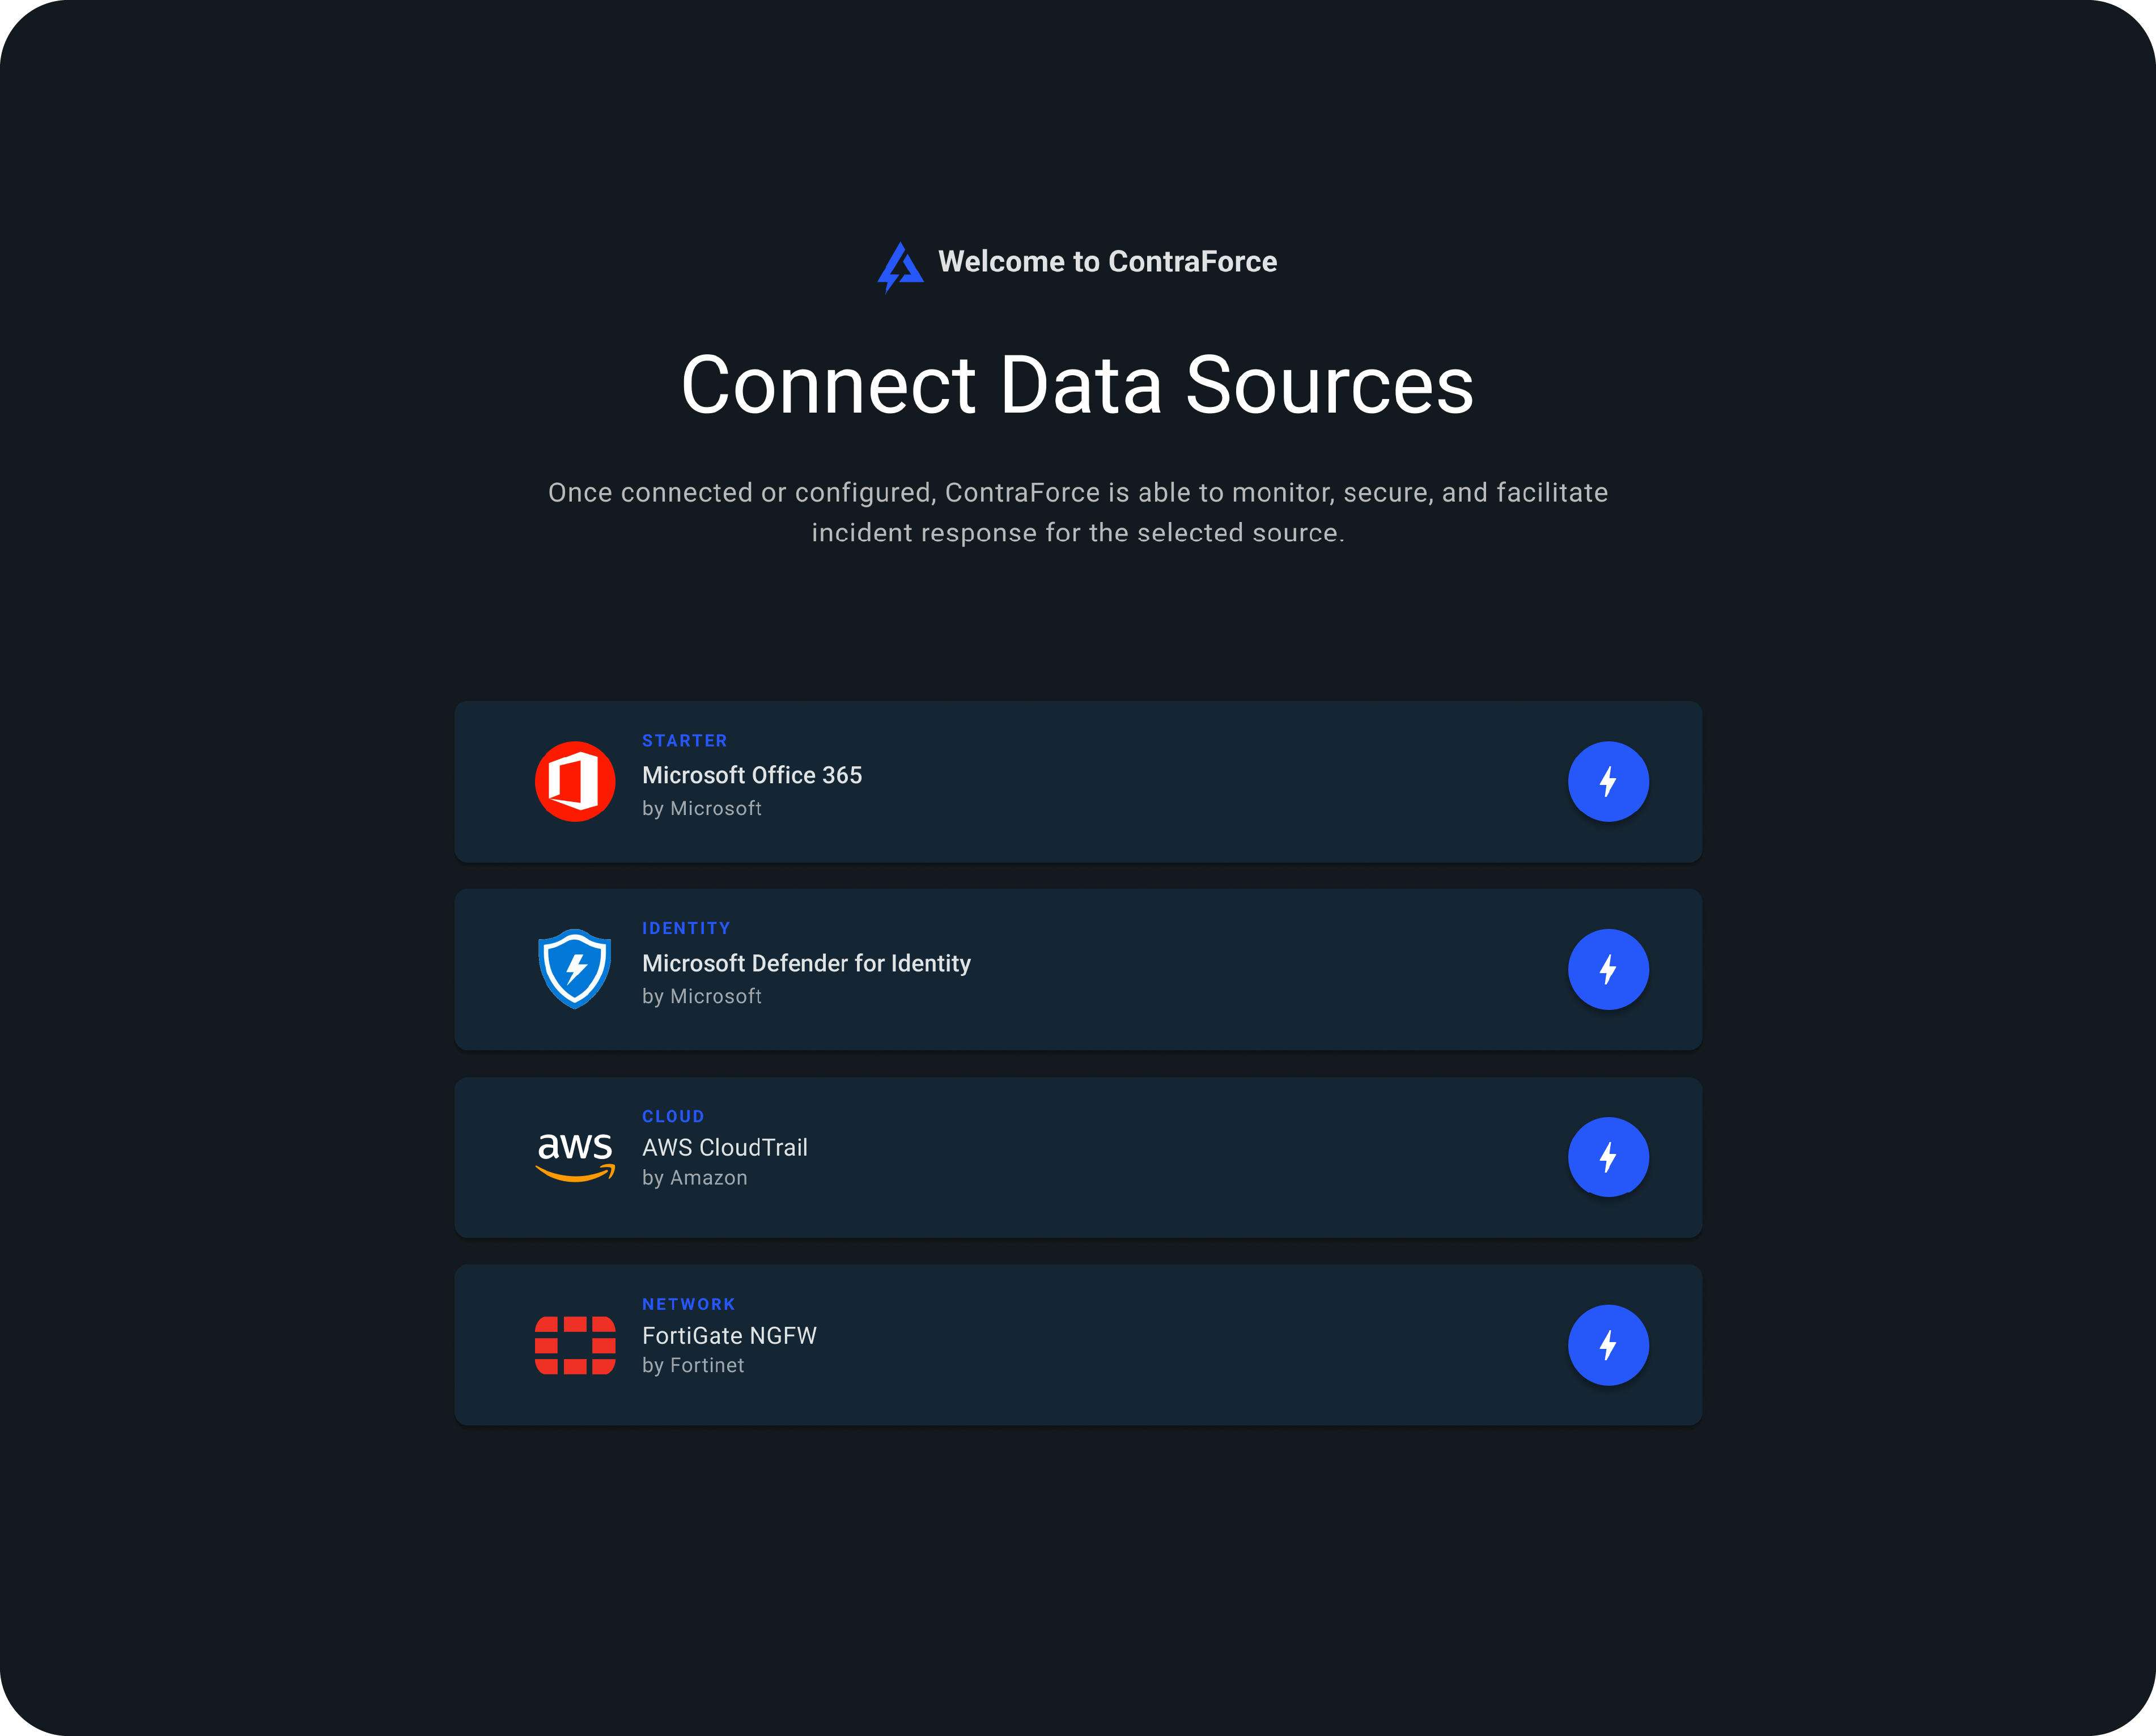Select the STARTER category label

pos(685,740)
